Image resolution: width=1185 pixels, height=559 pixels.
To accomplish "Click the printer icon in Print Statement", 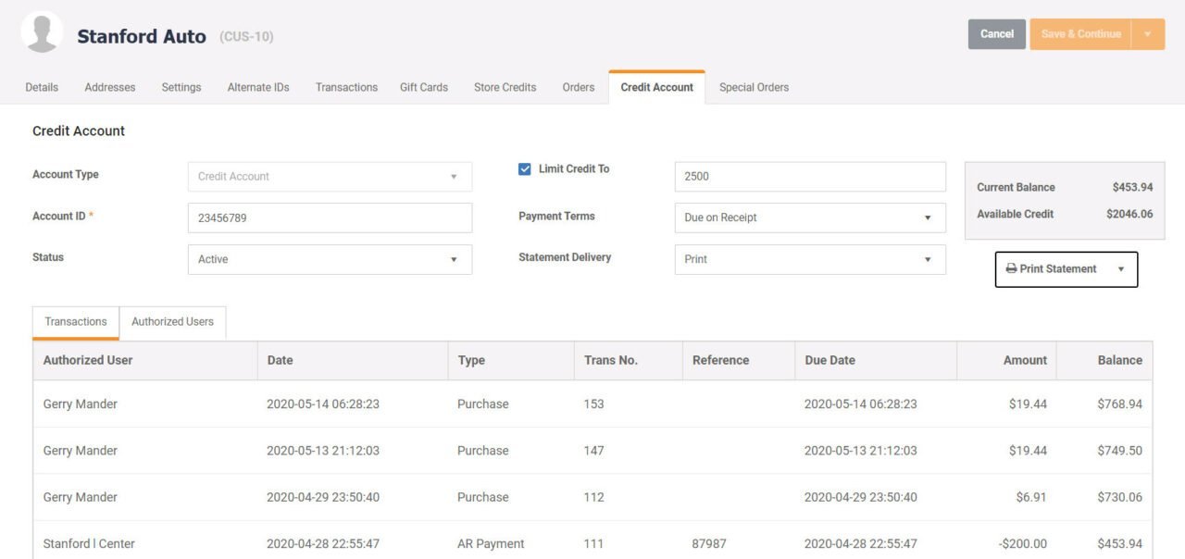I will tap(1011, 269).
